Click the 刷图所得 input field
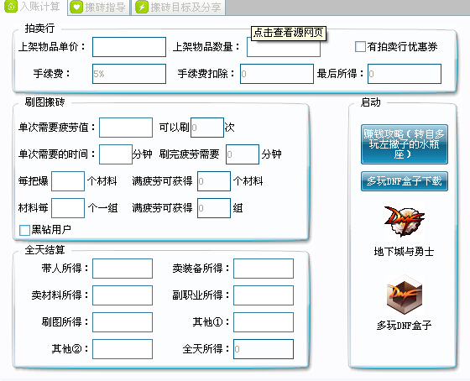The width and height of the screenshot is (470, 381). (x=123, y=322)
